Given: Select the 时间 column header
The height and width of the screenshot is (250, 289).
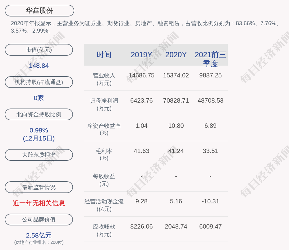Looking at the screenshot, I should [104, 55].
